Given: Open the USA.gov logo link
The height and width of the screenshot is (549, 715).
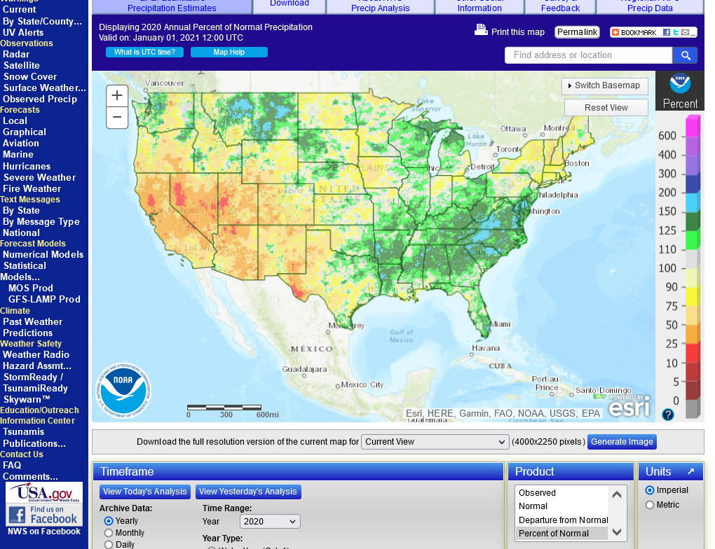Looking at the screenshot, I should (44, 492).
